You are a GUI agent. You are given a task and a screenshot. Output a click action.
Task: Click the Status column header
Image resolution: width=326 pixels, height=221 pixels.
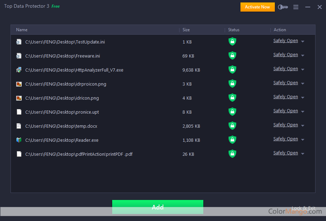[x=234, y=30]
